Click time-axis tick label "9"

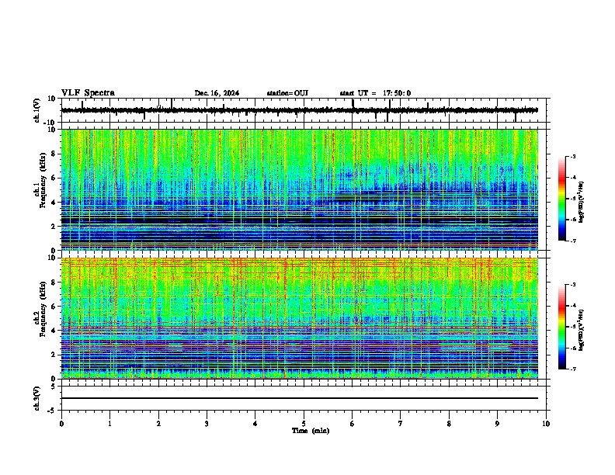click(497, 424)
